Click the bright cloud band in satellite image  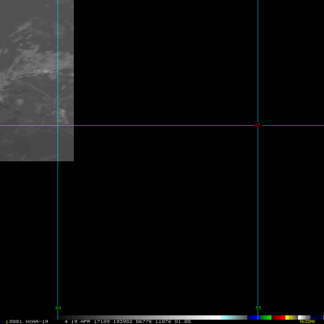pyautogui.click(x=40, y=72)
